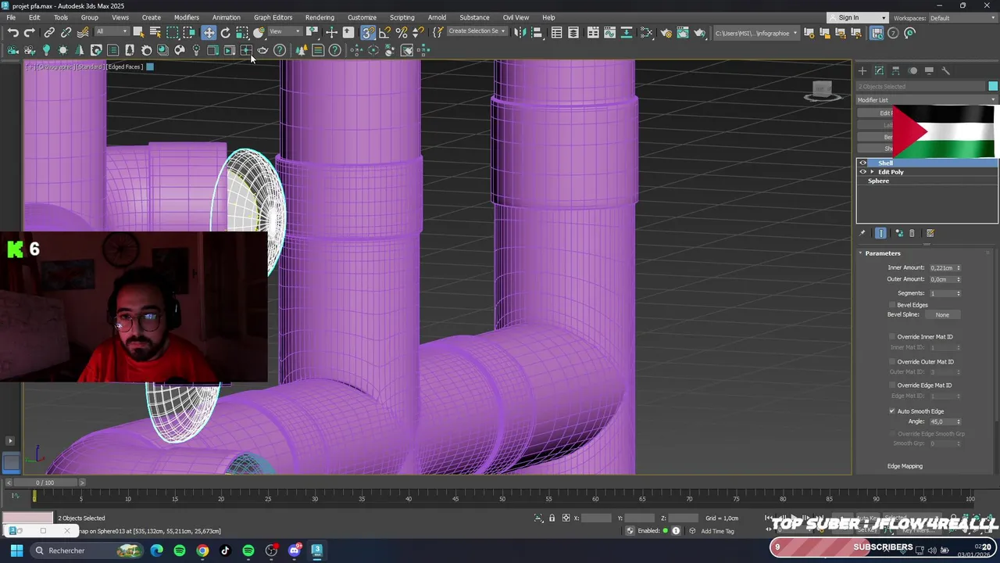This screenshot has width=1000, height=563.
Task: Click Configure Modifier Sets icon
Action: [x=930, y=233]
